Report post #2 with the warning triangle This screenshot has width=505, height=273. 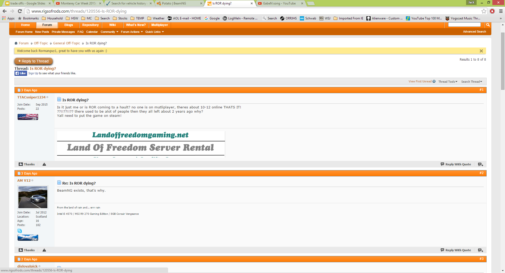(x=44, y=250)
